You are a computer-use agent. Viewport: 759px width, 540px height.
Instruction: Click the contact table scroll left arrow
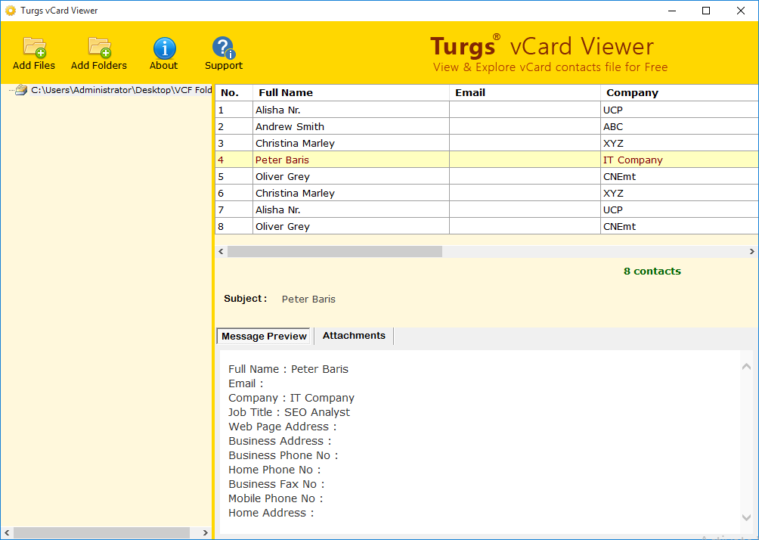(221, 251)
